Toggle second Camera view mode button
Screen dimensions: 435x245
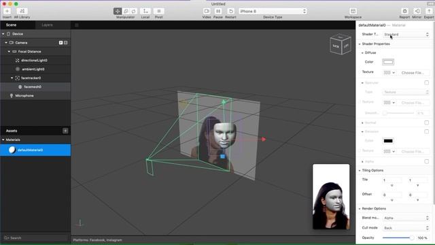(66, 43)
